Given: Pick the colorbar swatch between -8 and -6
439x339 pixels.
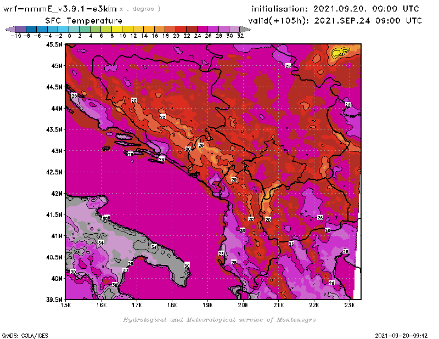Looking at the screenshot, I should tap(31, 30).
